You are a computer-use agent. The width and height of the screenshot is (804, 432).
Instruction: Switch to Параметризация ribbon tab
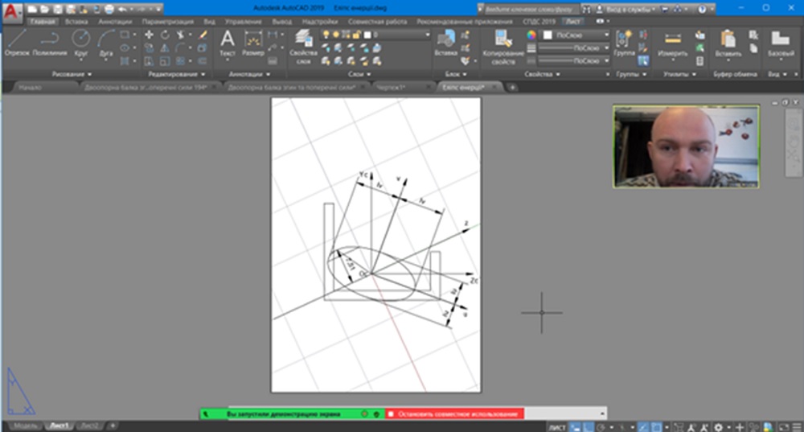pyautogui.click(x=168, y=22)
